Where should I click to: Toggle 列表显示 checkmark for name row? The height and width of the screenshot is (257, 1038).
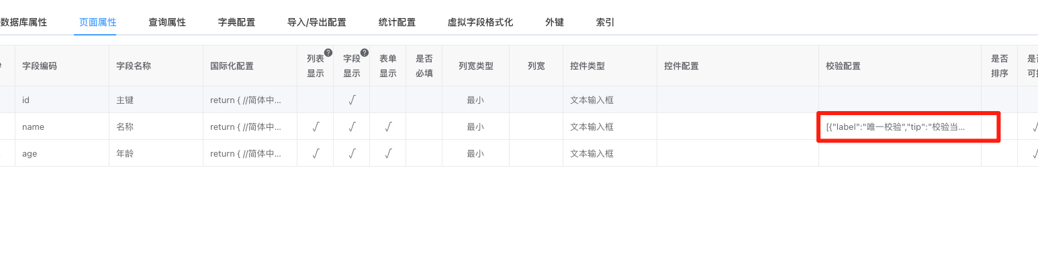[x=316, y=126]
